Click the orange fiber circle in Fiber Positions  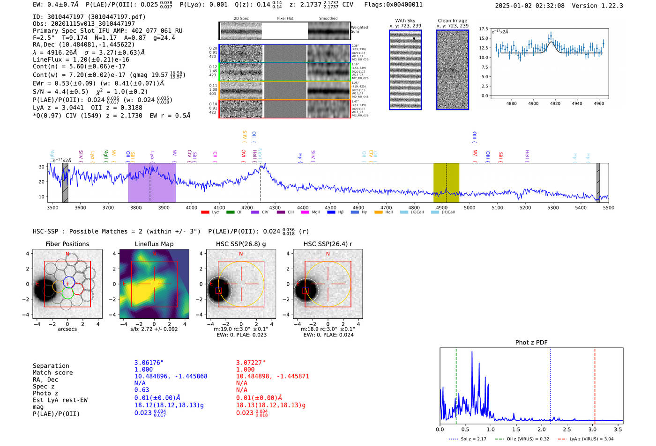[58, 286]
